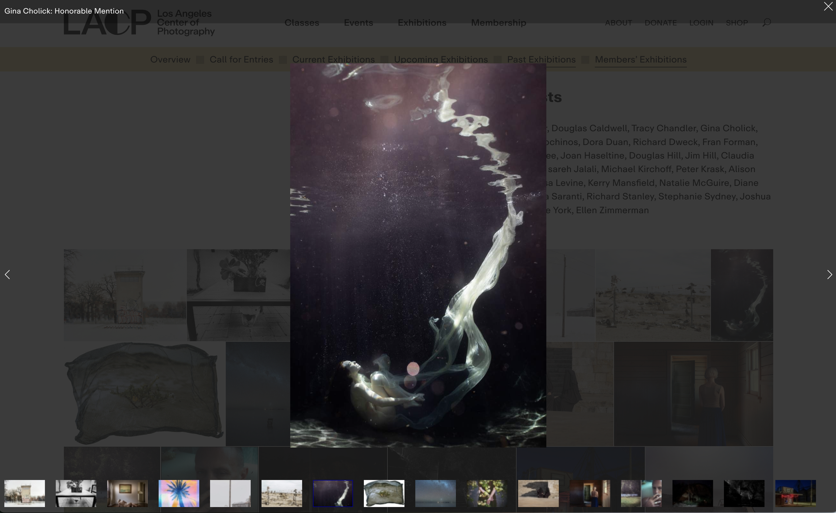The image size is (836, 513).
Task: Advance to the next image with right arrow
Action: pyautogui.click(x=829, y=274)
